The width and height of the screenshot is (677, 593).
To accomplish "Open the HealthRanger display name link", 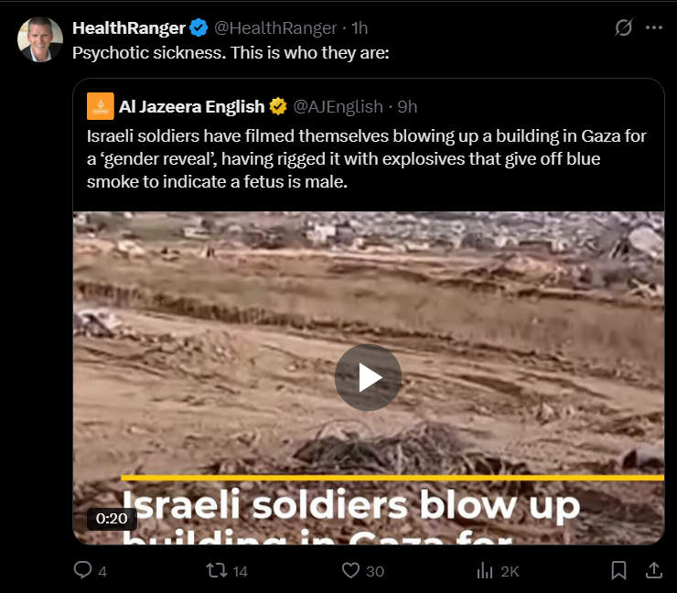I will (x=129, y=28).
